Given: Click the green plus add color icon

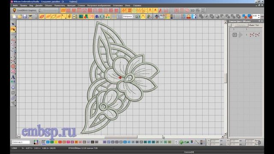Looking at the screenshot, I should tap(182, 142).
